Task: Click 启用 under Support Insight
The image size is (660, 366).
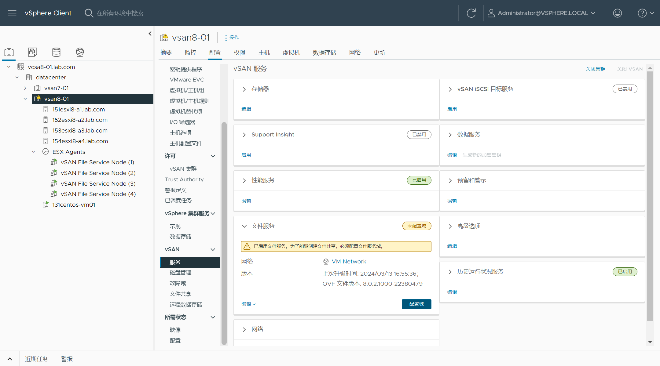Action: 246,155
